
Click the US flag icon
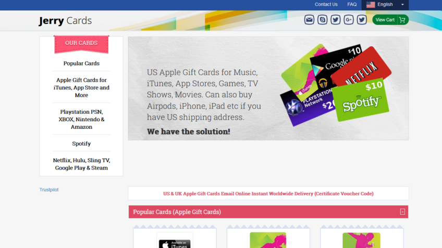[x=371, y=5]
